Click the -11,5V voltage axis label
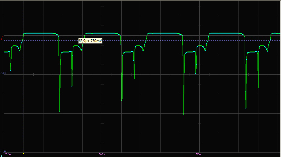 pyautogui.click(x=3, y=151)
